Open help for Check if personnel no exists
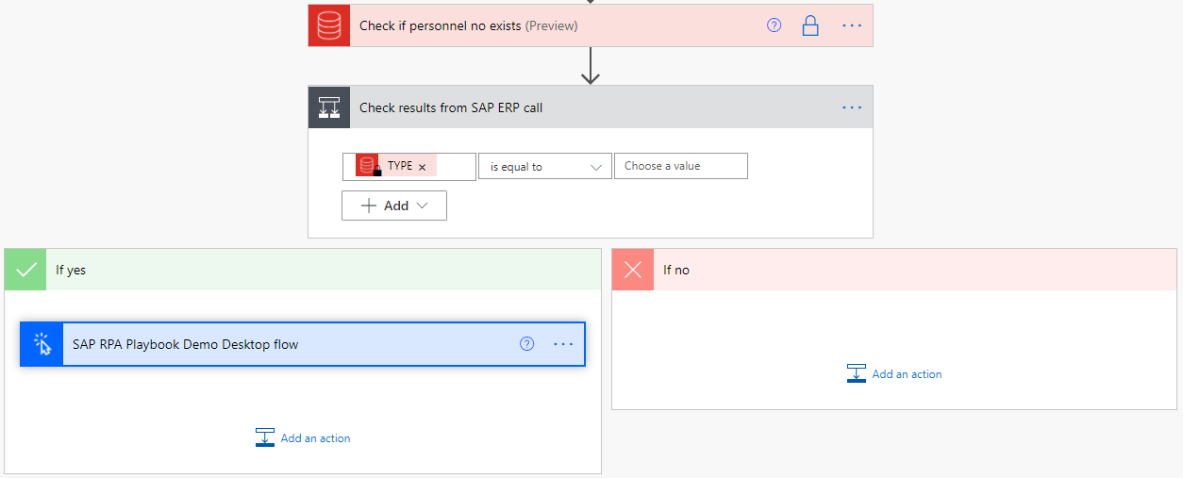Viewport: 1183px width, 478px height. 775,25
